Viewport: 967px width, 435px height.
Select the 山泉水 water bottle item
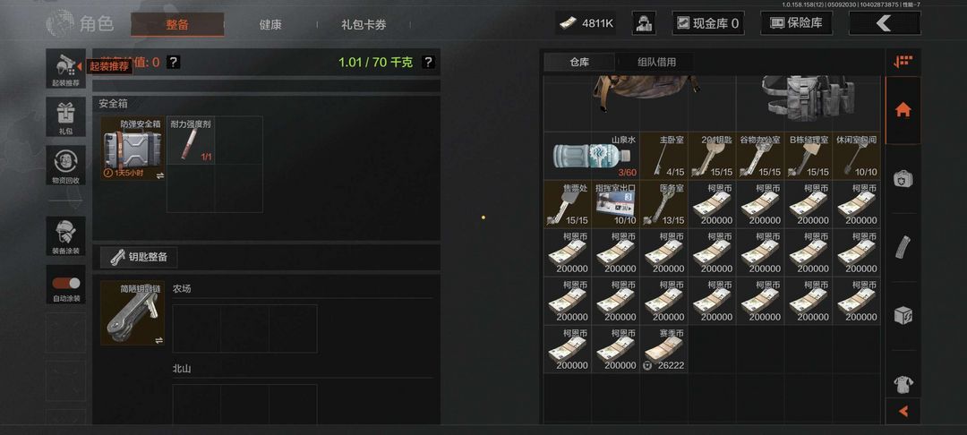(591, 156)
